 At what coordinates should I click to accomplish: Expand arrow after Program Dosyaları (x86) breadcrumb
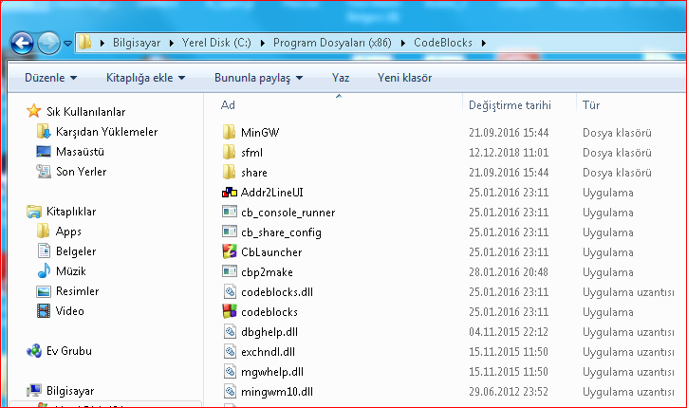[402, 43]
